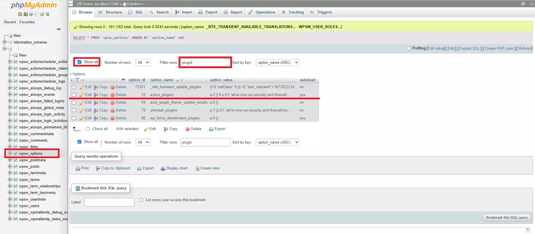Click the green reload navigation panel icon
535x234 pixels.
[x=47, y=14]
